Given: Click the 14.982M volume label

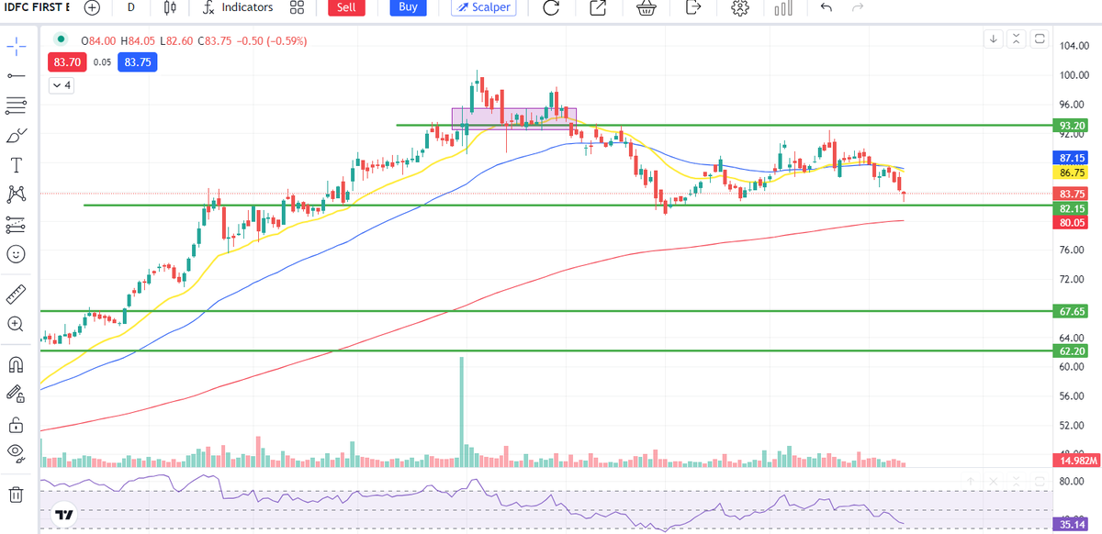Looking at the screenshot, I should click(1075, 460).
